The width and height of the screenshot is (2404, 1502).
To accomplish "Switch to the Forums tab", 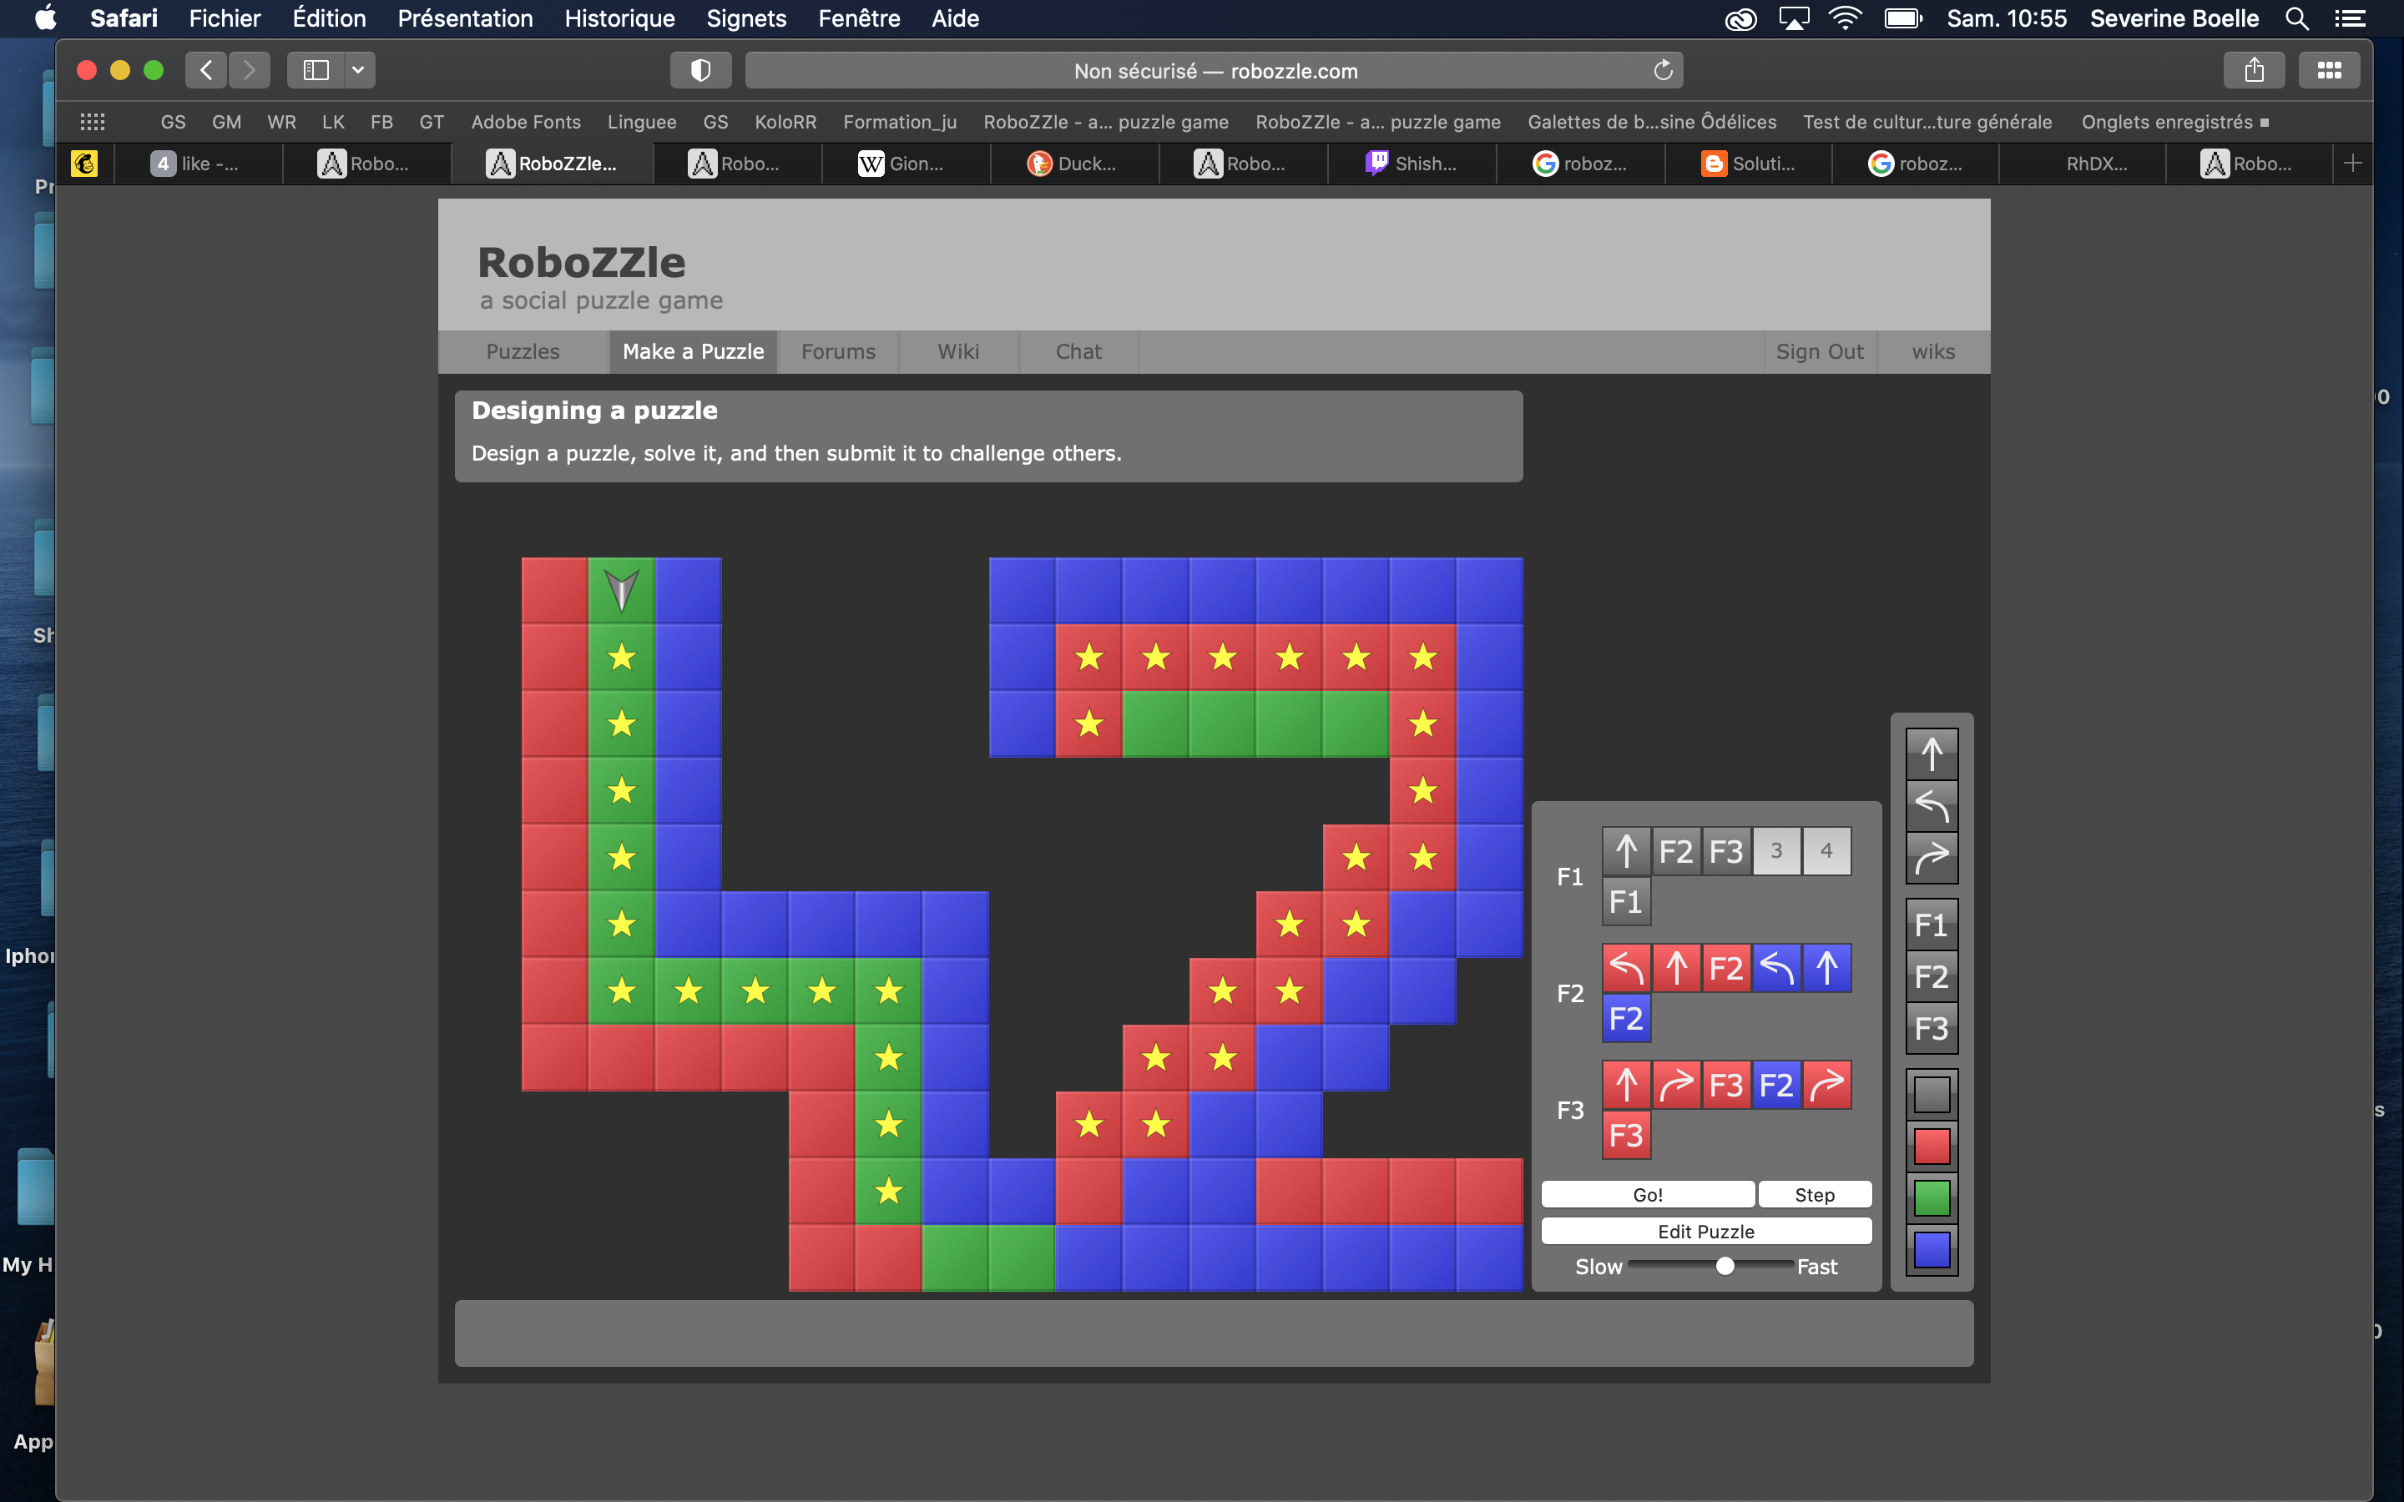I will (x=837, y=351).
